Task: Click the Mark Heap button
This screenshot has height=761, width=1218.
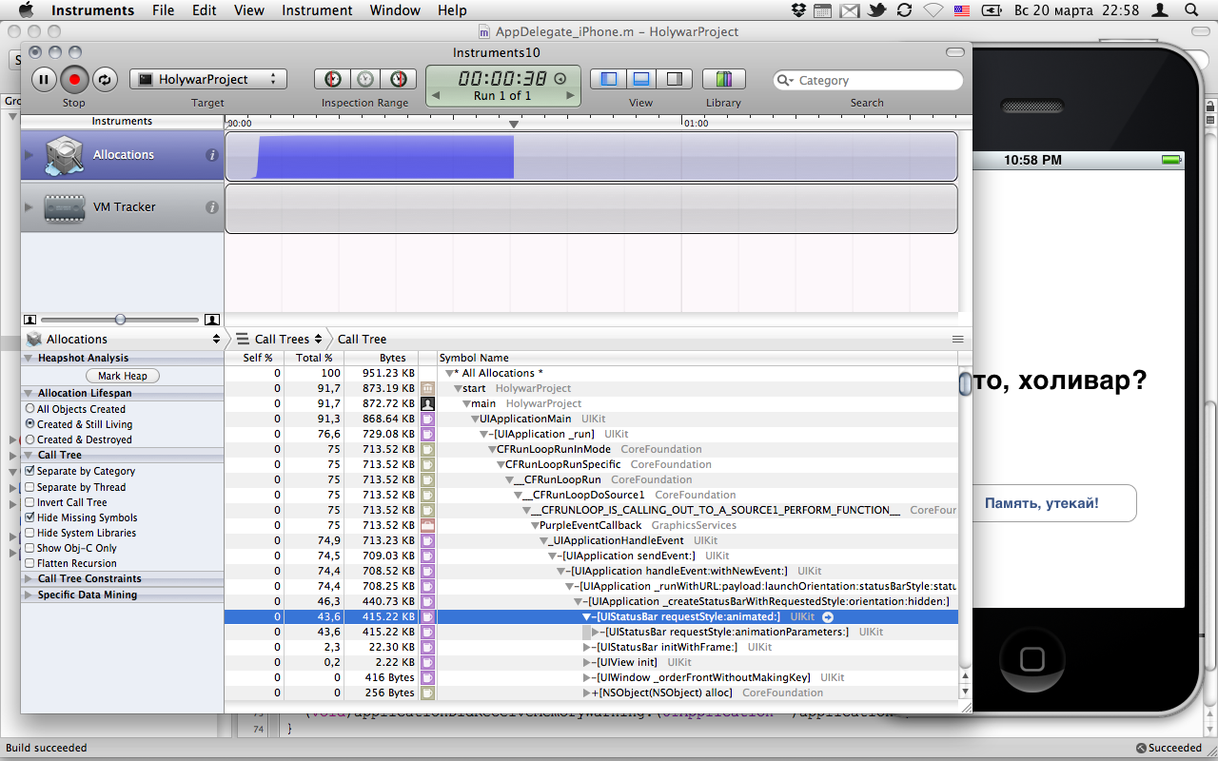Action: coord(122,376)
